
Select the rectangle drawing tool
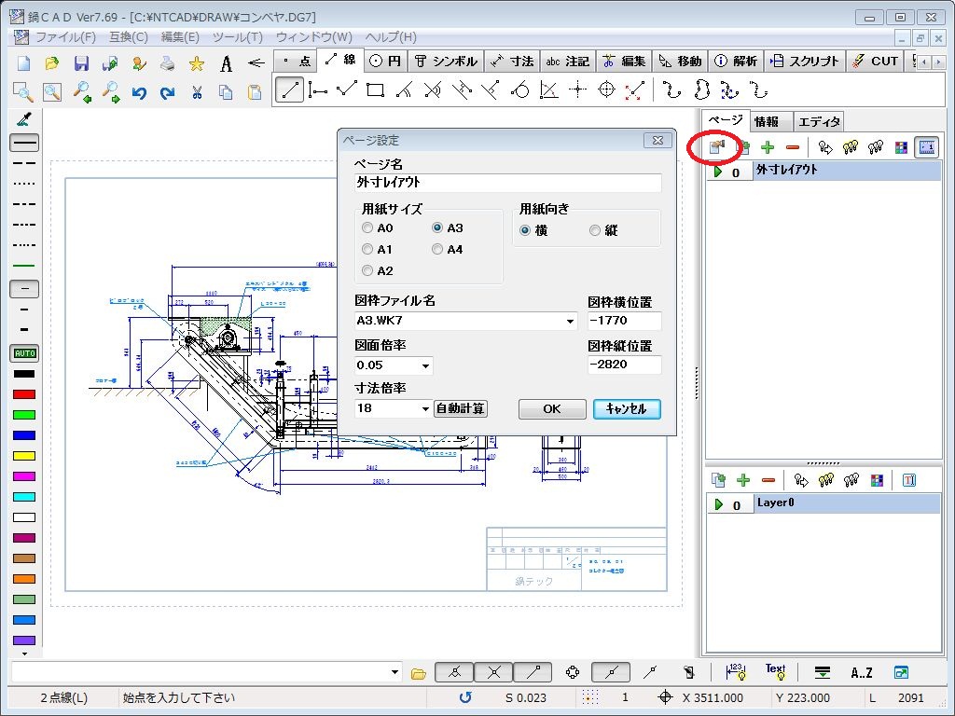[x=375, y=90]
